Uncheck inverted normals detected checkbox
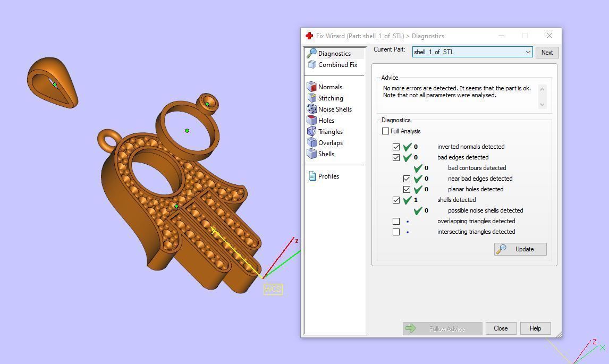This screenshot has width=609, height=364. tap(396, 147)
